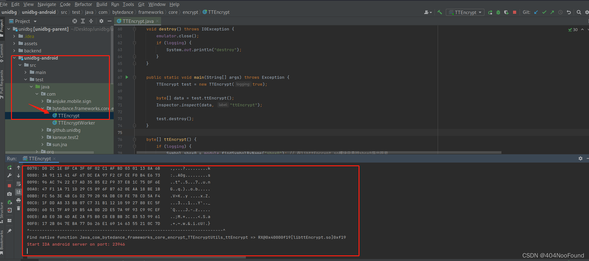Open the Commit tool window
The image size is (589, 261).
click(2, 53)
